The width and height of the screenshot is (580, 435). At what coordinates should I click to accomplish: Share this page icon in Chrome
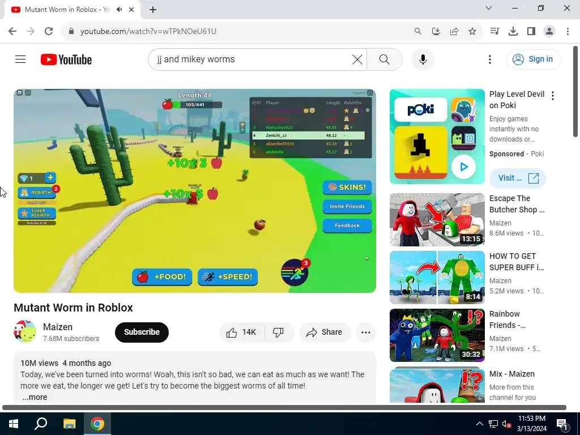click(x=454, y=31)
